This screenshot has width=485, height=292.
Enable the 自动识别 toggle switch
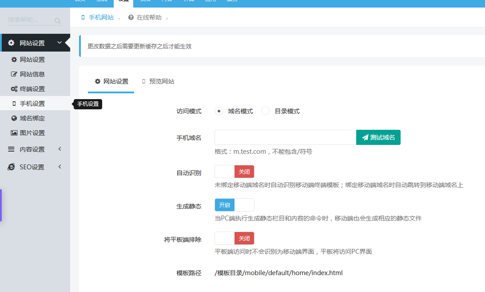point(234,172)
